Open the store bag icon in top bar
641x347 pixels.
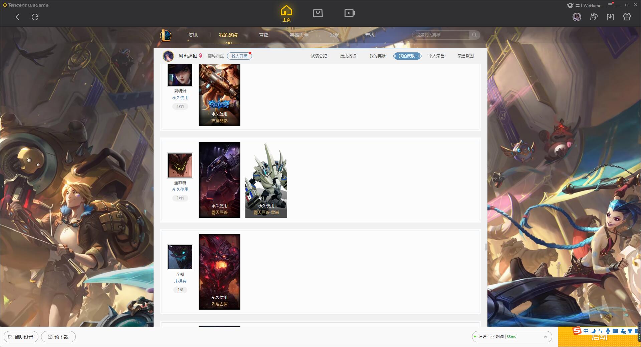318,13
